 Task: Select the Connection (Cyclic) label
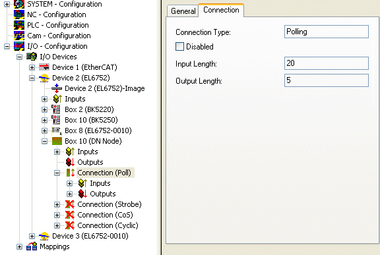(108, 225)
